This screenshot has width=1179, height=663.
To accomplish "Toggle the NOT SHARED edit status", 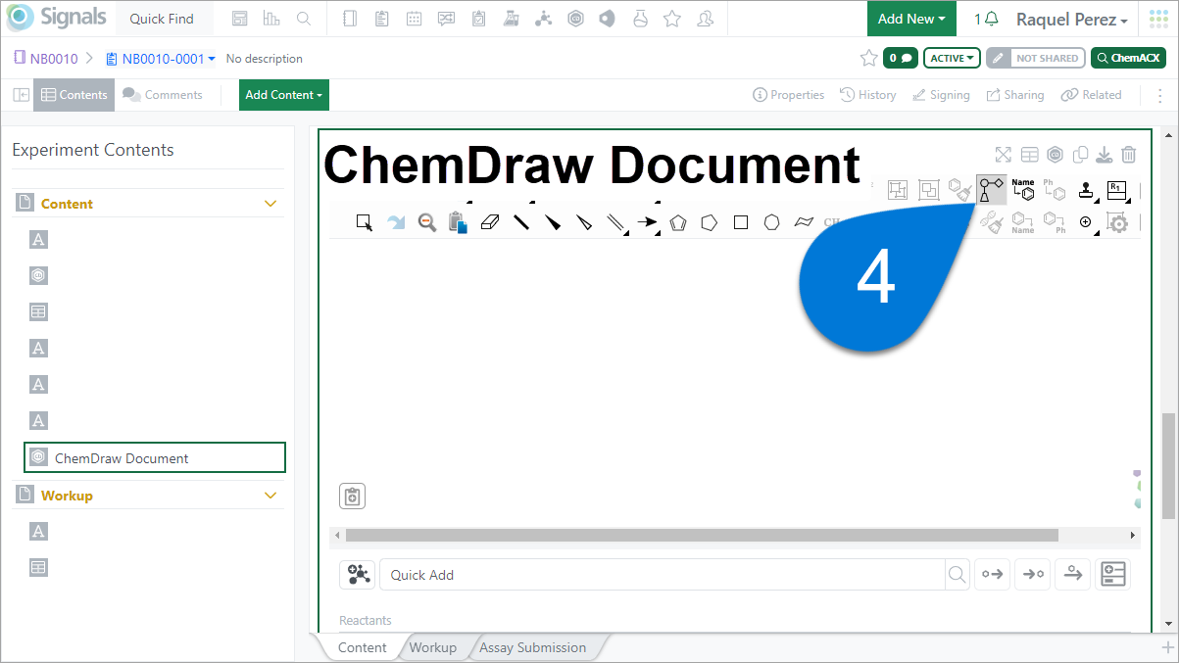I will [1036, 58].
